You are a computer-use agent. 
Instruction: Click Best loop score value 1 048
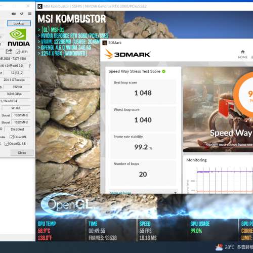click(143, 93)
